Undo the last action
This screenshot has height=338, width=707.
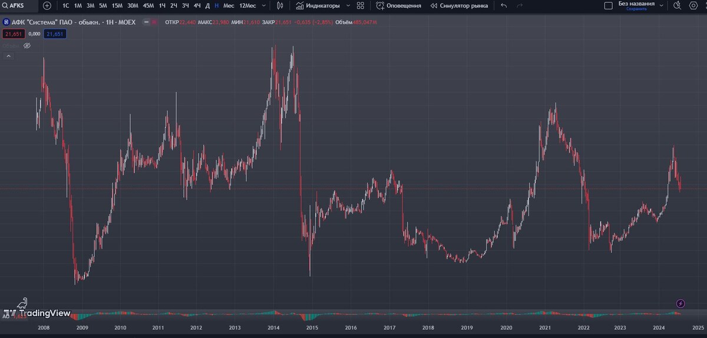(503, 5)
